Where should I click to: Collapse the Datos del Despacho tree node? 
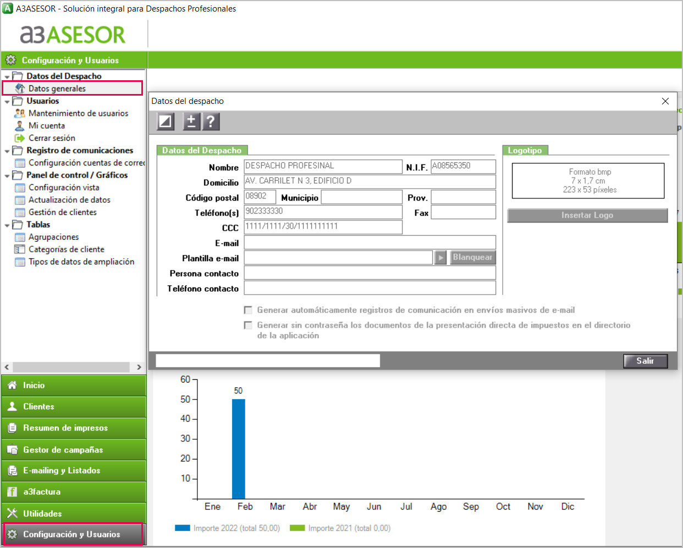pyautogui.click(x=7, y=77)
